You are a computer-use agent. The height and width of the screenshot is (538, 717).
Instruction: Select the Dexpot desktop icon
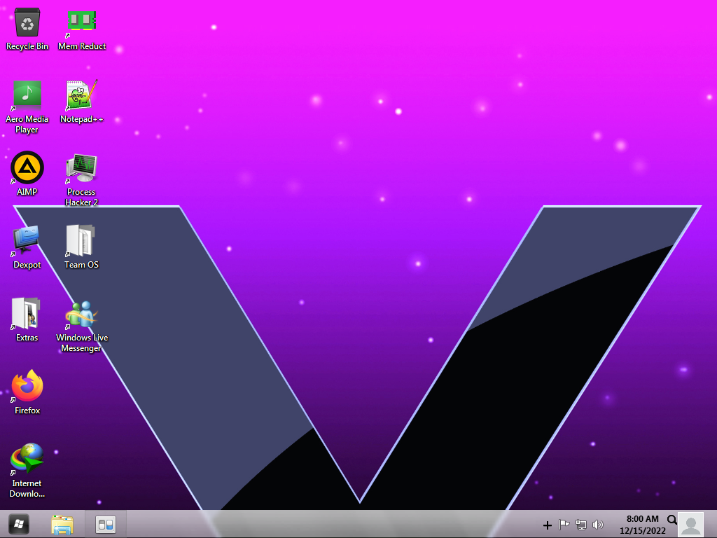(27, 247)
